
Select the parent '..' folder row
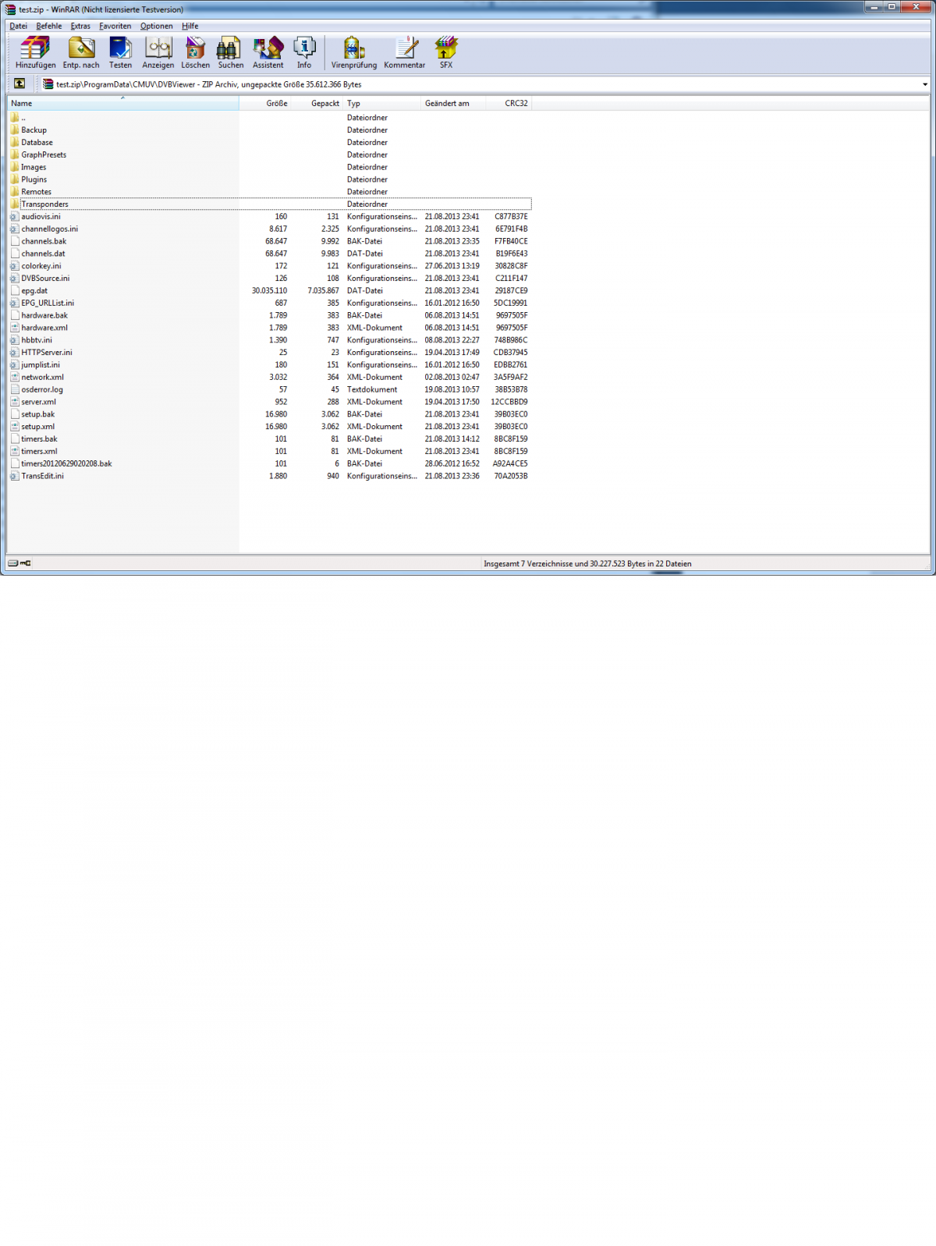pyautogui.click(x=270, y=118)
